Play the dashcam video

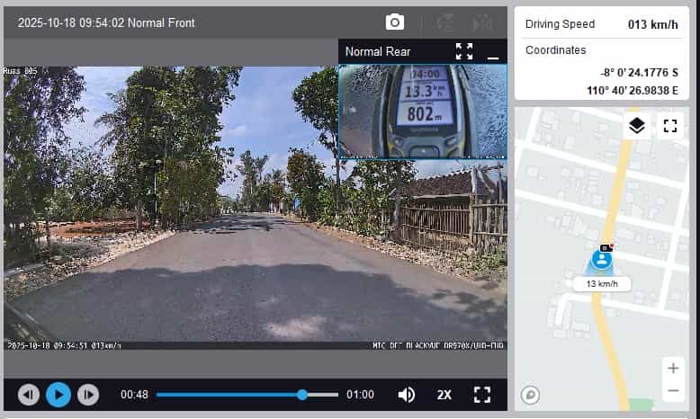point(58,394)
